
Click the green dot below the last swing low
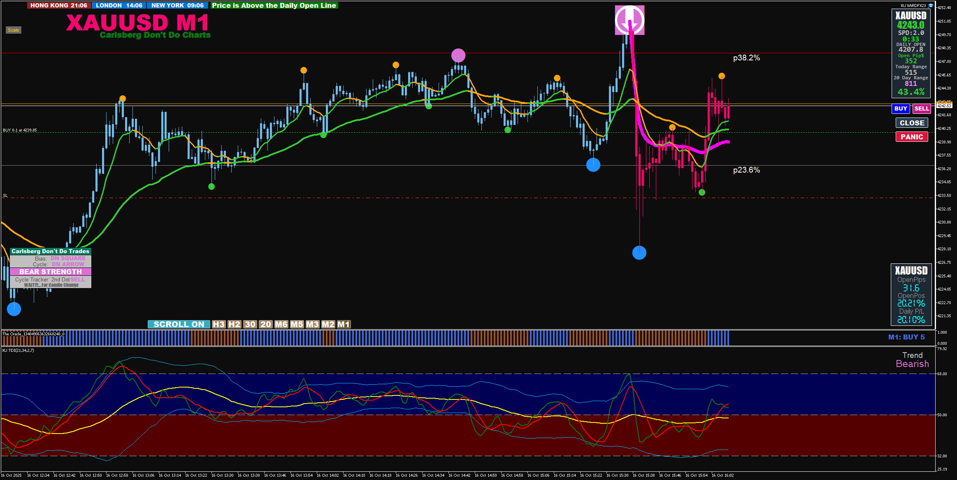pyautogui.click(x=702, y=192)
